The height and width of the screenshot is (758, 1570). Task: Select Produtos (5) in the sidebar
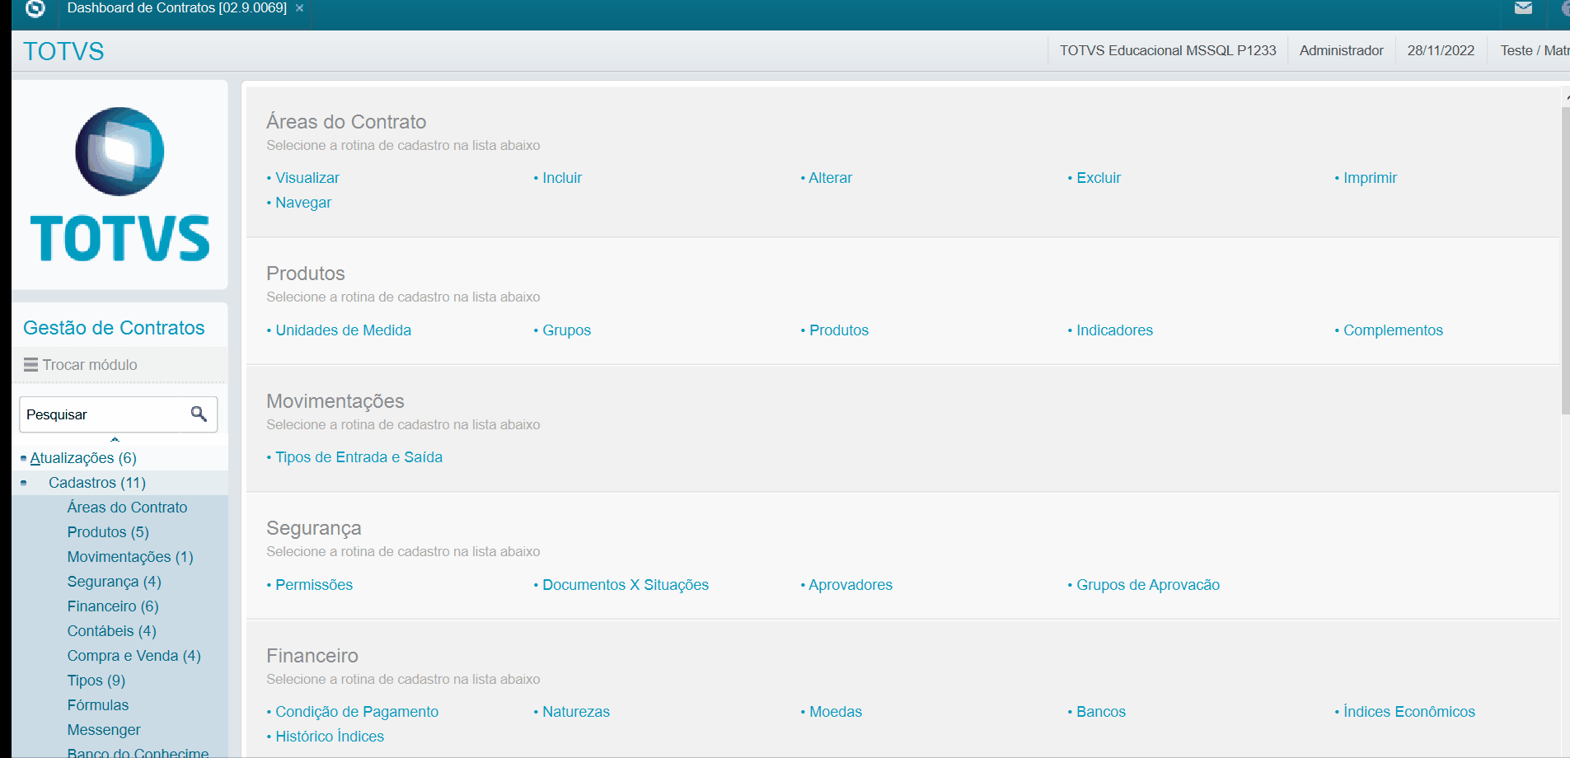tap(108, 532)
